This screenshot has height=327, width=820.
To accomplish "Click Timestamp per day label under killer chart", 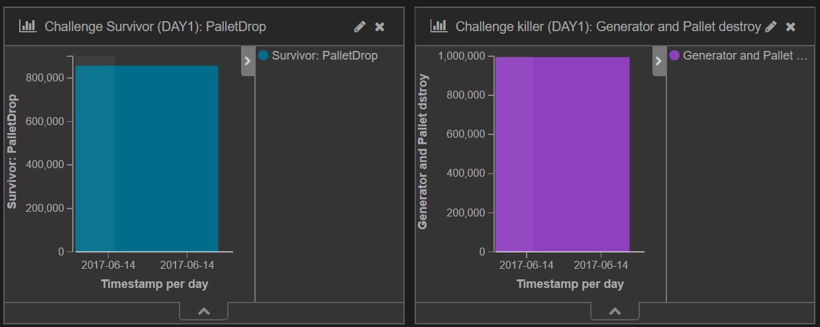I will (x=570, y=284).
